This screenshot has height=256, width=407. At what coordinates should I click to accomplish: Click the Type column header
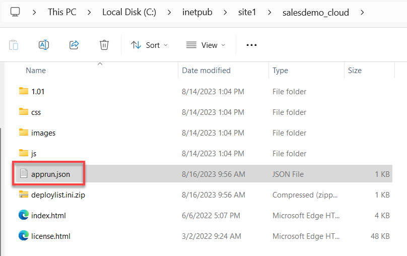click(280, 71)
